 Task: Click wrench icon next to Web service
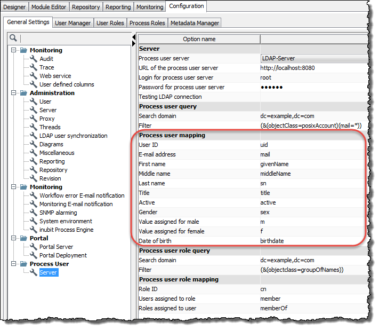pyautogui.click(x=34, y=76)
